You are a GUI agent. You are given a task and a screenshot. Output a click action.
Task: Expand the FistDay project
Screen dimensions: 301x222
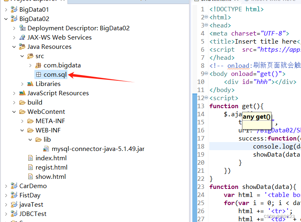coord(6,195)
